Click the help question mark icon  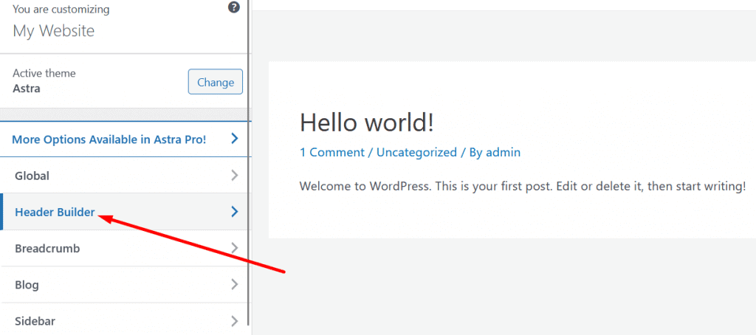234,7
